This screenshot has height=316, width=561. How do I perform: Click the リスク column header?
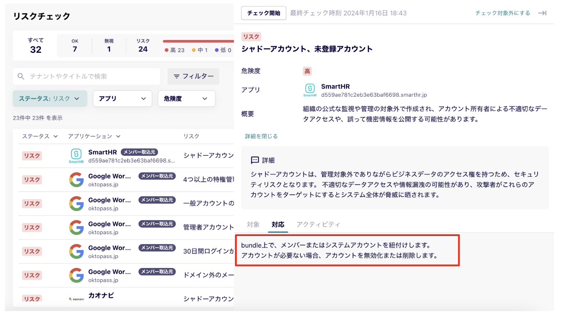click(191, 136)
